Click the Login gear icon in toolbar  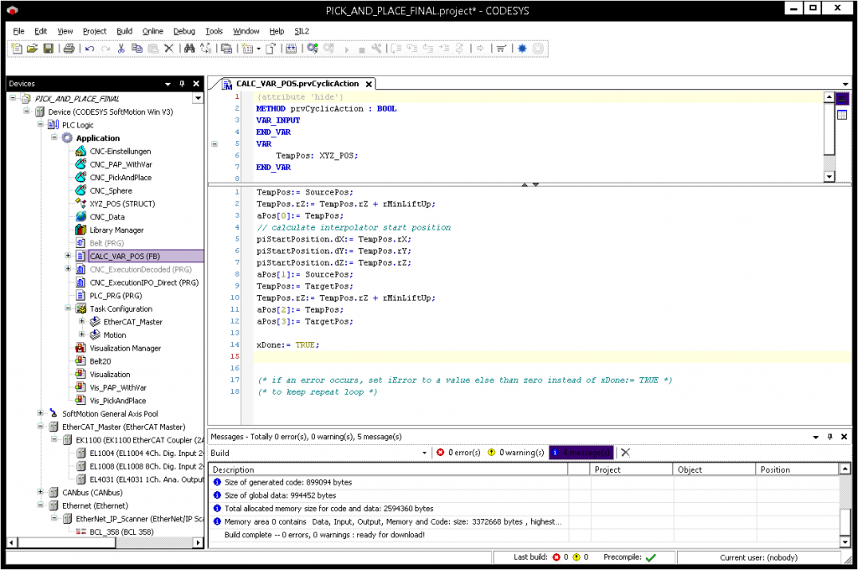[x=312, y=49]
